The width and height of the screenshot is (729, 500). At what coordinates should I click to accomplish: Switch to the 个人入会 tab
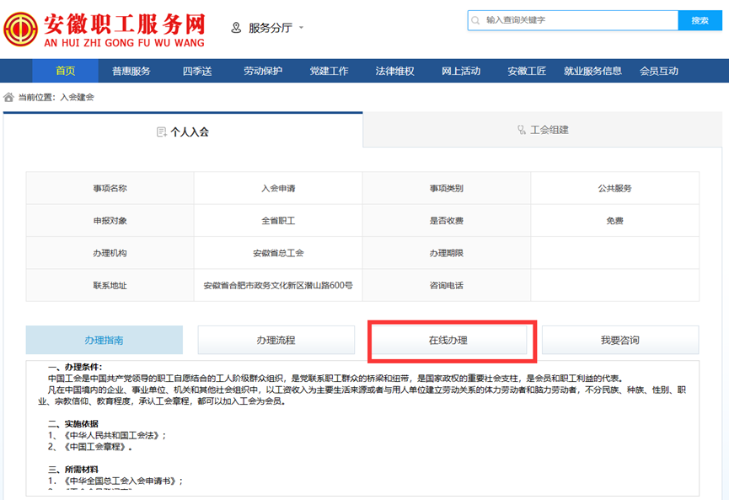(x=183, y=132)
